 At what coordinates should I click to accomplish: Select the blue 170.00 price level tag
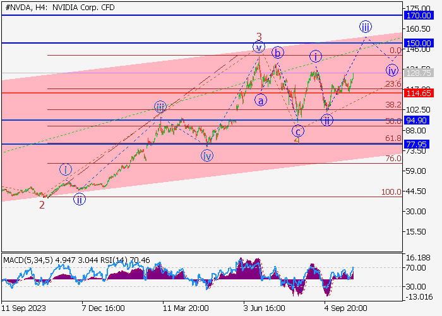tap(419, 16)
